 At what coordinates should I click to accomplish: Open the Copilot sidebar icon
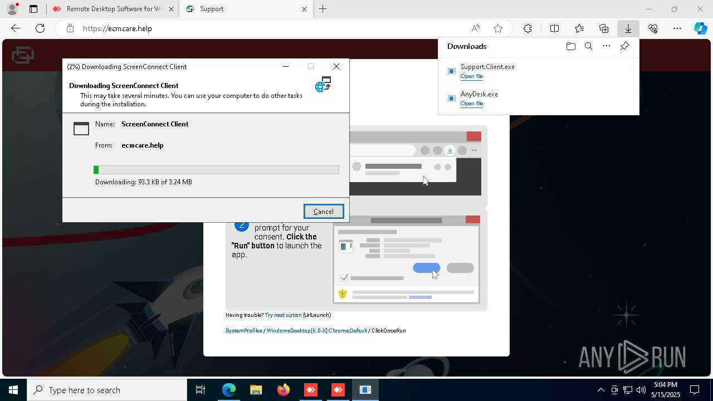point(701,28)
